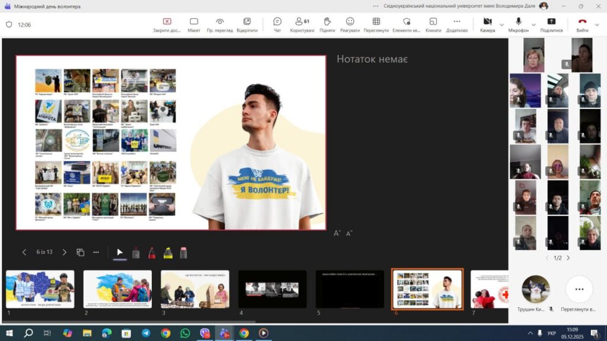Viewport: 607px width, 341px height.
Task: Expand the microphone options dropdown arrow
Action: tap(533, 25)
